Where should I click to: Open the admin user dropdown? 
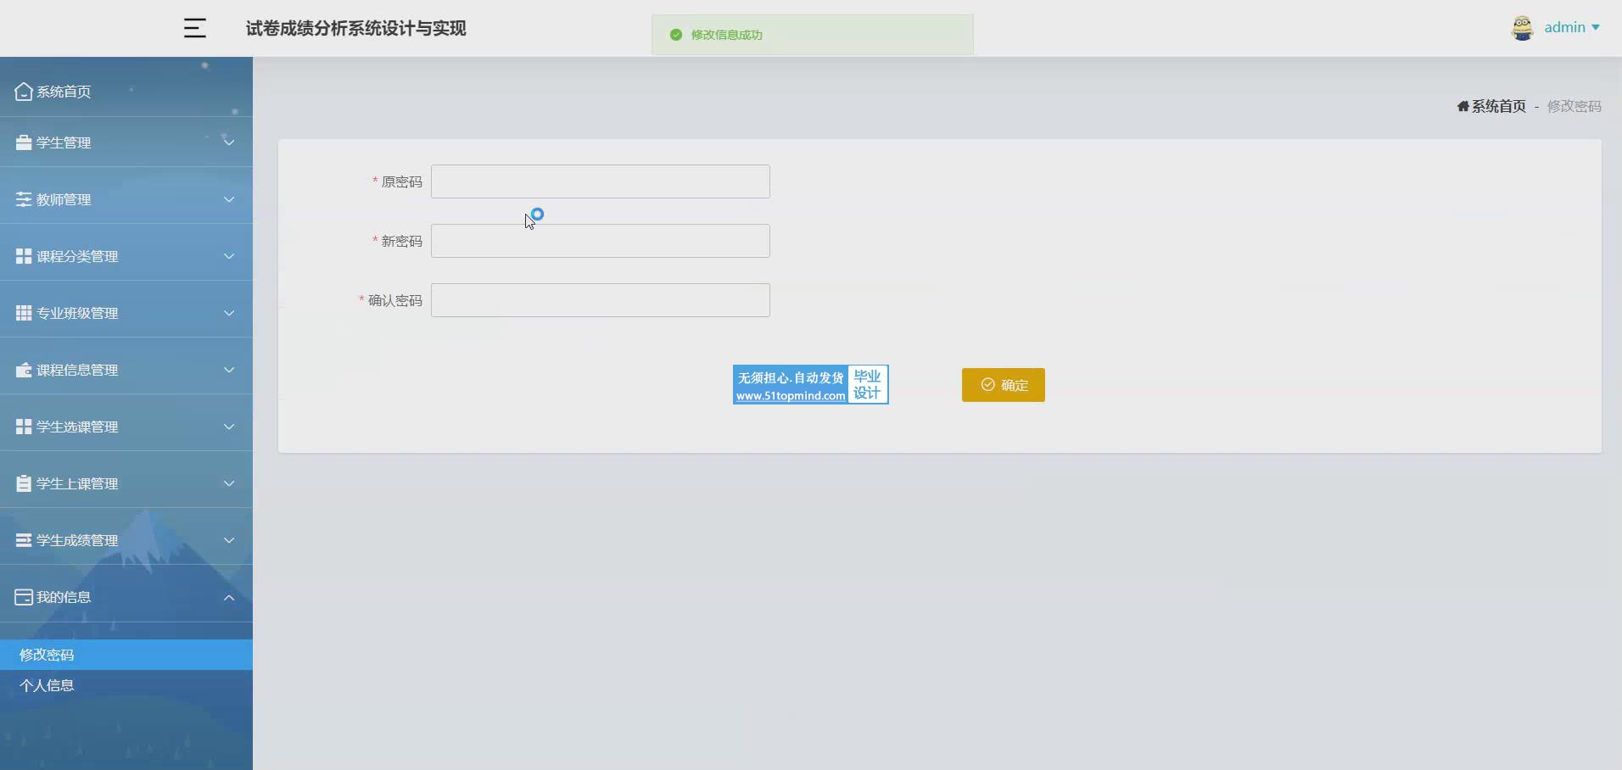coord(1572,27)
